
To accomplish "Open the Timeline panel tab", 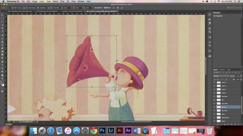I will (x=9, y=124).
